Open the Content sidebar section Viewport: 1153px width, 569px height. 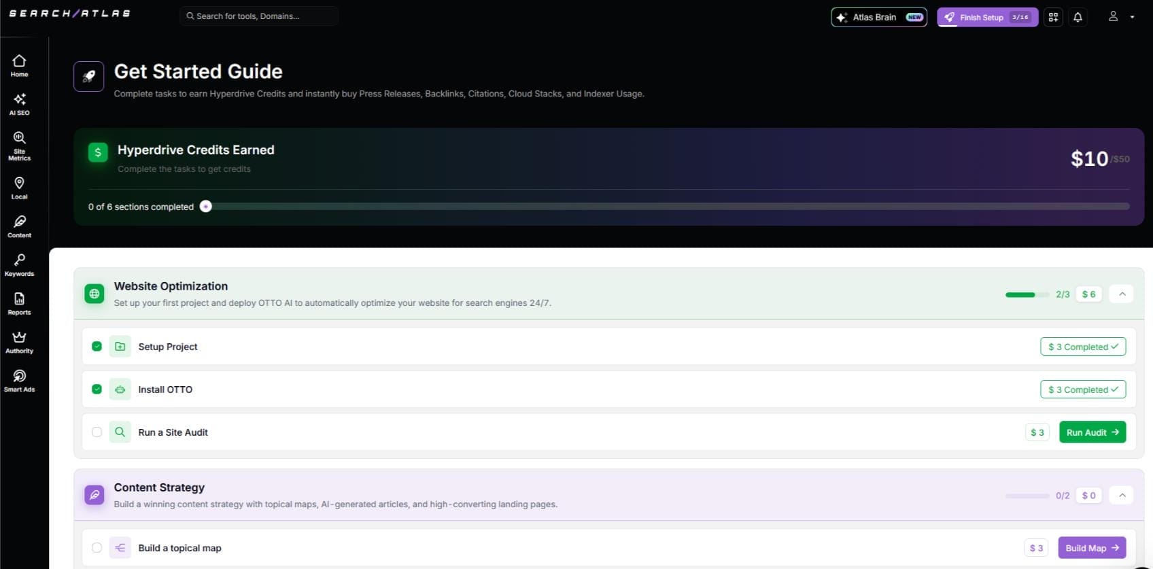tap(19, 226)
